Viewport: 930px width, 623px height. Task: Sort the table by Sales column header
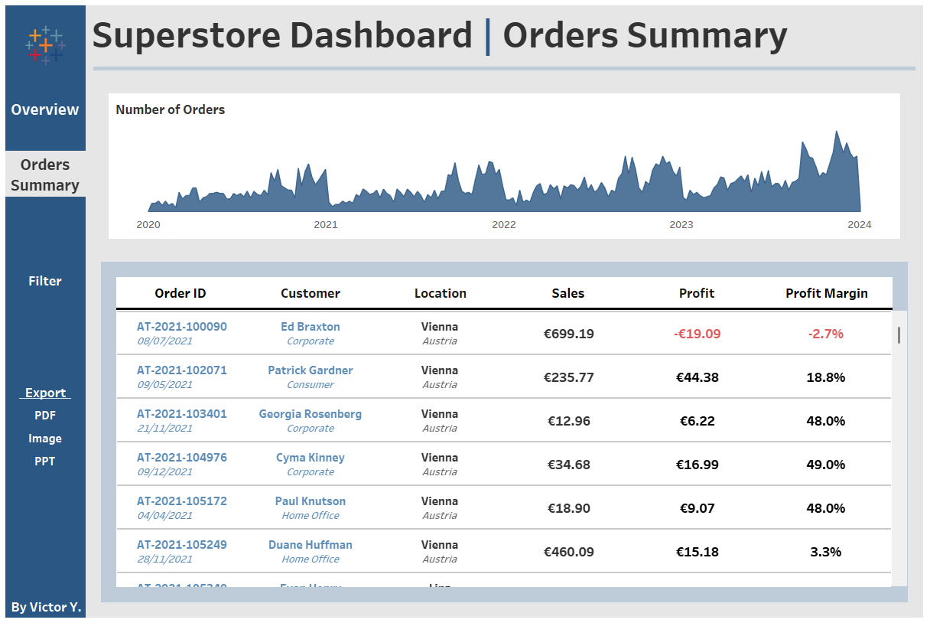click(x=567, y=293)
